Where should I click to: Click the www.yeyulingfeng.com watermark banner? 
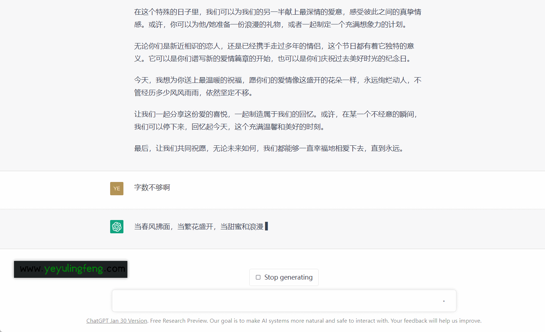pos(71,269)
